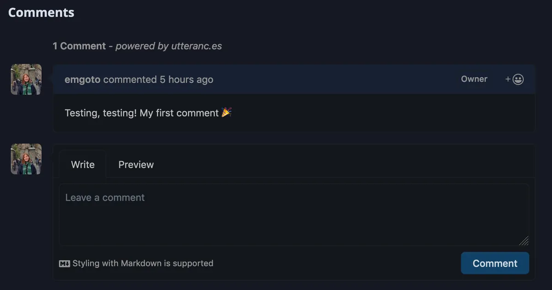
Task: Submit with the Comment button
Action: (495, 263)
